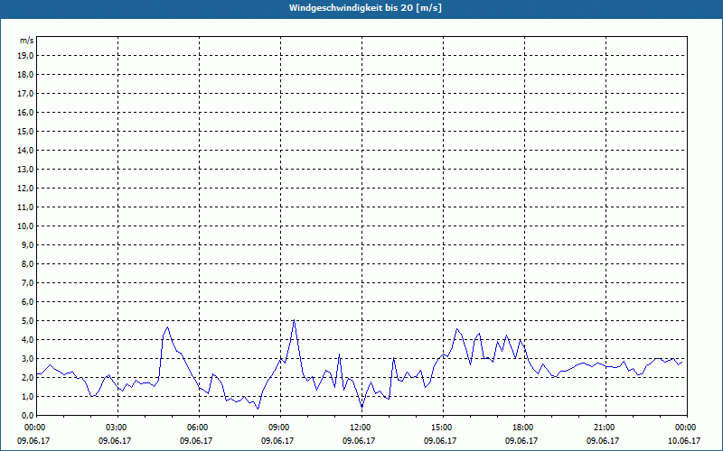The height and width of the screenshot is (451, 723).
Task: Select the lowest dip at 12:00
Action: [361, 408]
